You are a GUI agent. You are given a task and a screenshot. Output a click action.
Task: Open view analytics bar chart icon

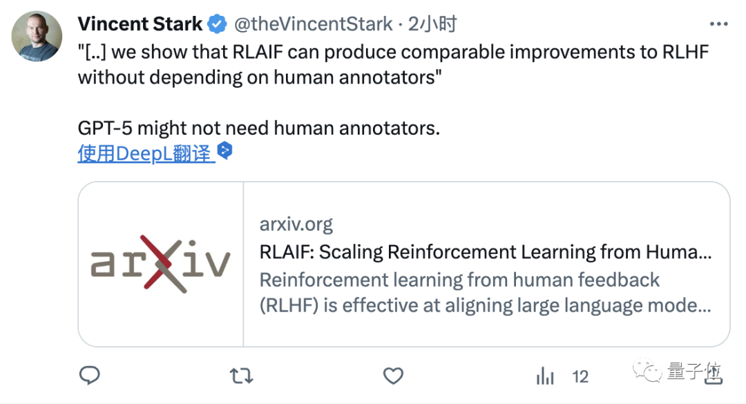pos(545,376)
